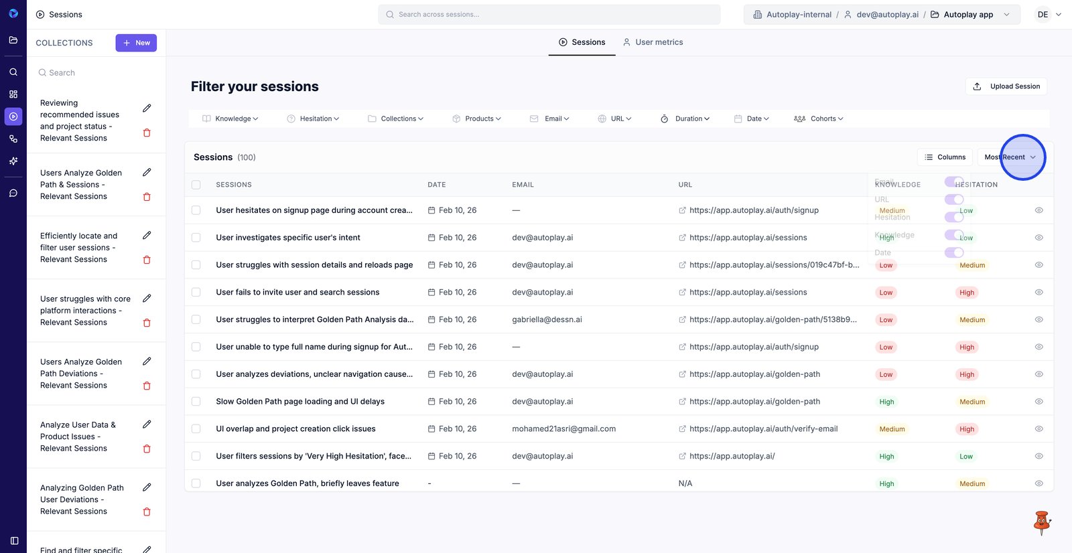The height and width of the screenshot is (553, 1072).
Task: Open the sparkle AI icon in sidebar
Action: [13, 161]
